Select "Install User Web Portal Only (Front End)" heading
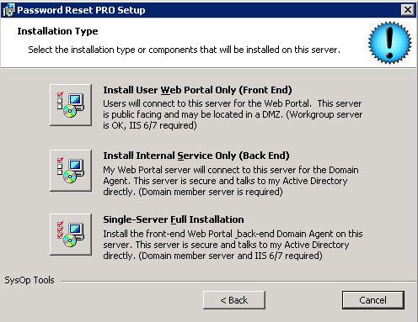The width and height of the screenshot is (418, 322). coord(197,90)
